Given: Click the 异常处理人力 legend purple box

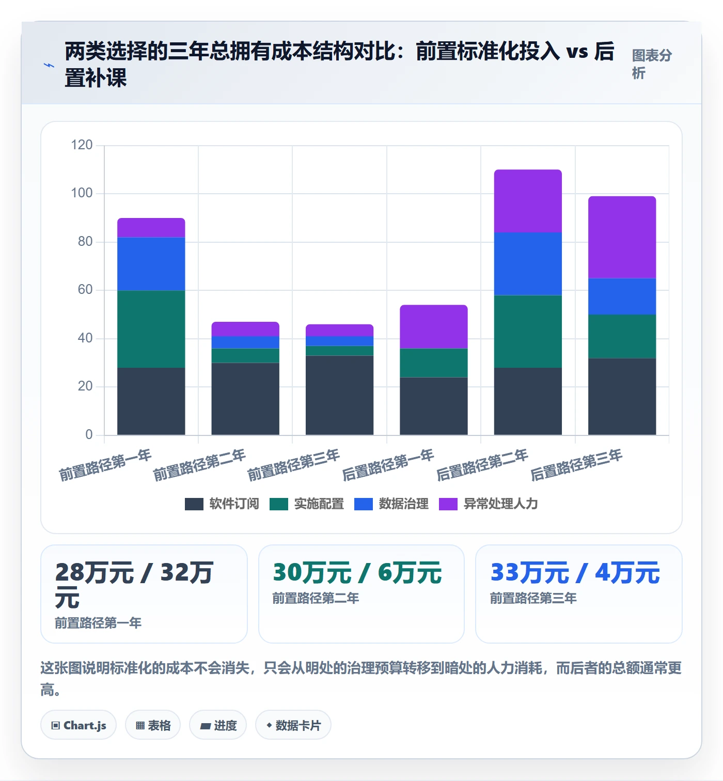Looking at the screenshot, I should 448,504.
